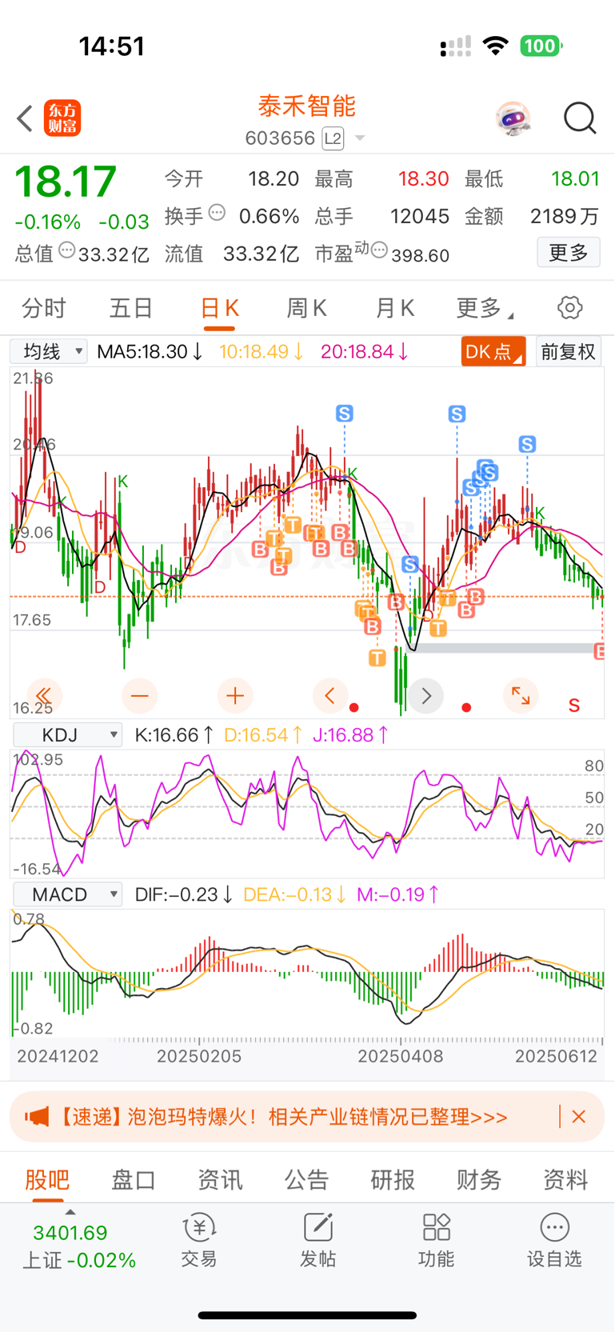Image resolution: width=615 pixels, height=1332 pixels.
Task: Open the KDJ indicator dropdown
Action: 68,734
